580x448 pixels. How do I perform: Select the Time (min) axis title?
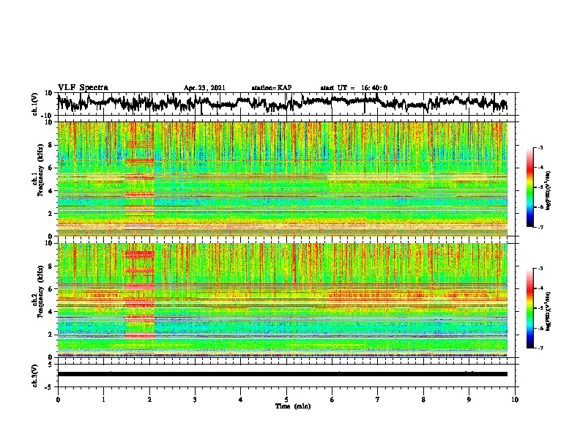(293, 406)
